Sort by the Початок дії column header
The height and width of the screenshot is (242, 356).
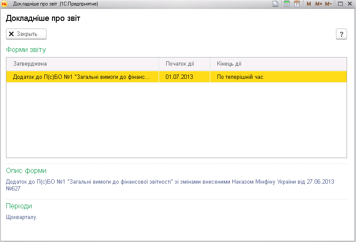[184, 64]
